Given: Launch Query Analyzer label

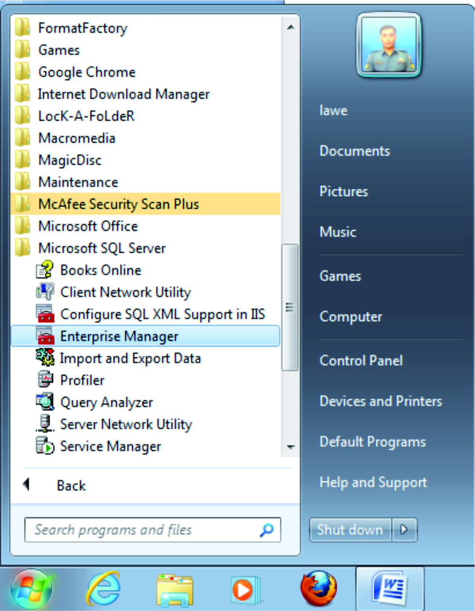Looking at the screenshot, I should [106, 402].
